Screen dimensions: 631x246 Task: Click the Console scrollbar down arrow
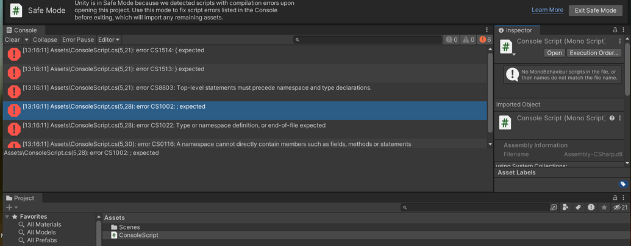[x=490, y=144]
